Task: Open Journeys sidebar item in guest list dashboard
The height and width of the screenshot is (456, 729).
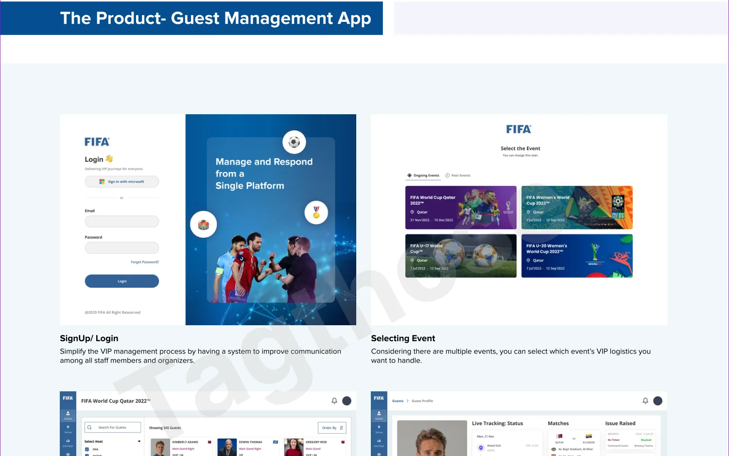Action: [68, 443]
